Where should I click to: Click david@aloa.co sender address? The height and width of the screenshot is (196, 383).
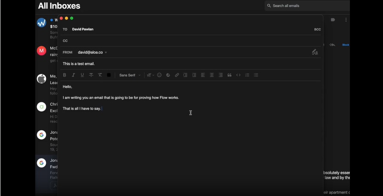pyautogui.click(x=90, y=52)
